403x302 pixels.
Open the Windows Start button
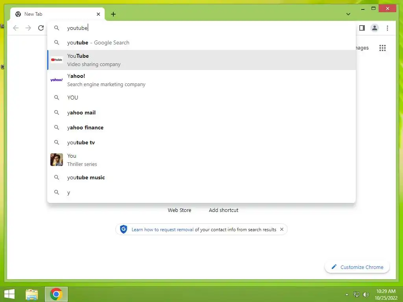[x=9, y=294]
